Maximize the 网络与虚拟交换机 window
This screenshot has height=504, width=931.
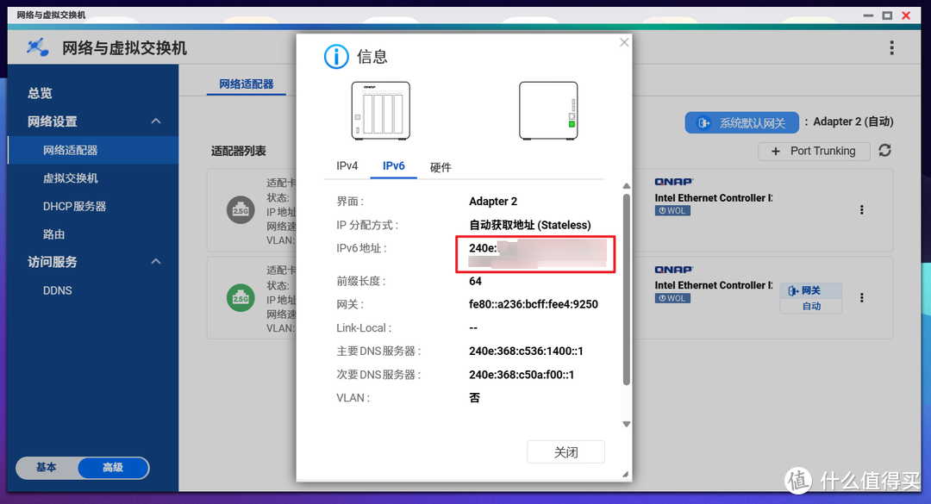(887, 16)
